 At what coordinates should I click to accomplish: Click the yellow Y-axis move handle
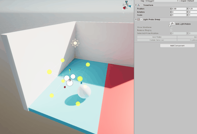(70, 69)
